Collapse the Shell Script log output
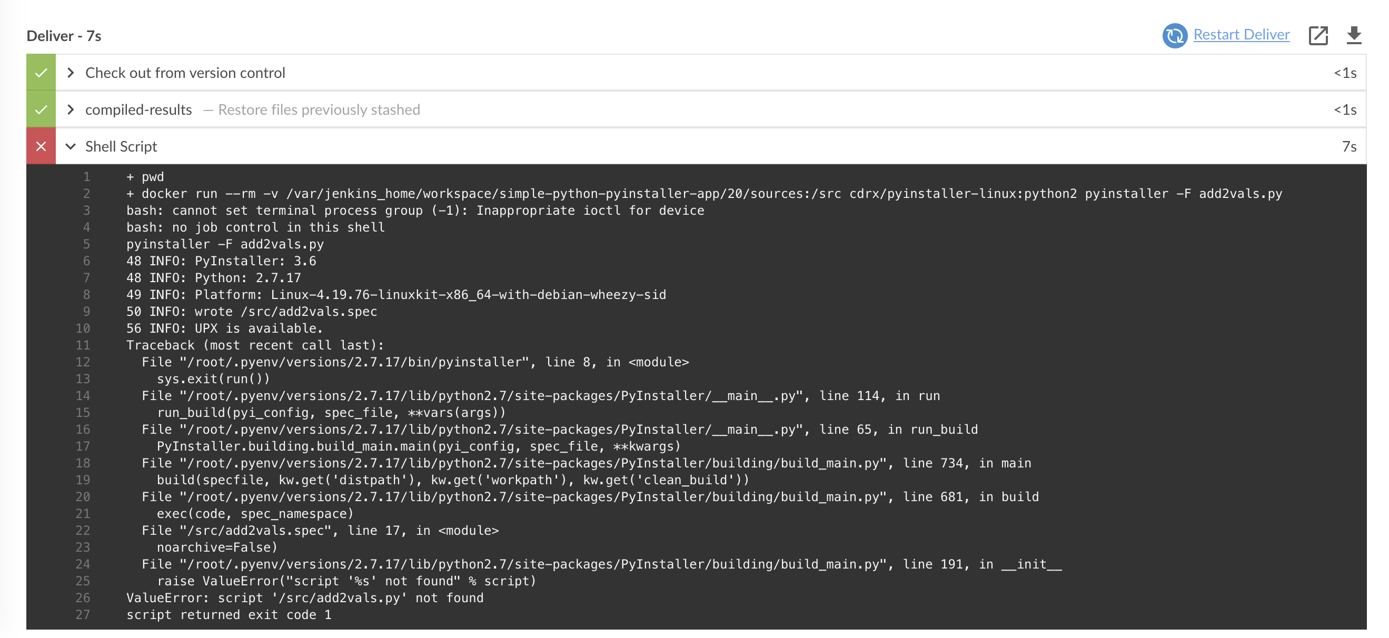Screen dimensions: 1389x638 point(71,146)
